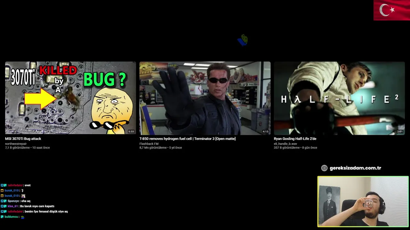The image size is (410, 230).
Task: Open the Terminator 3 T-850 video thumbnail
Action: (205, 98)
